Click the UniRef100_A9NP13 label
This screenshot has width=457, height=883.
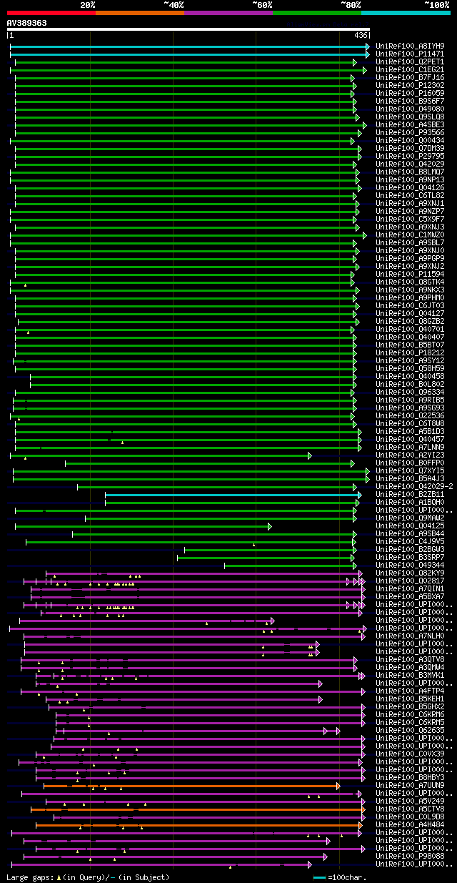(411, 179)
